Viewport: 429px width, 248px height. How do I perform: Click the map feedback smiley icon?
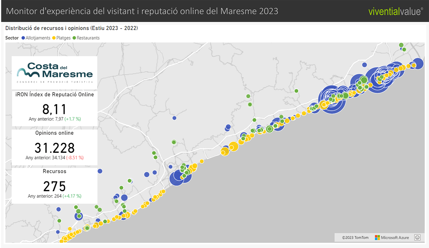pyautogui.click(x=417, y=237)
